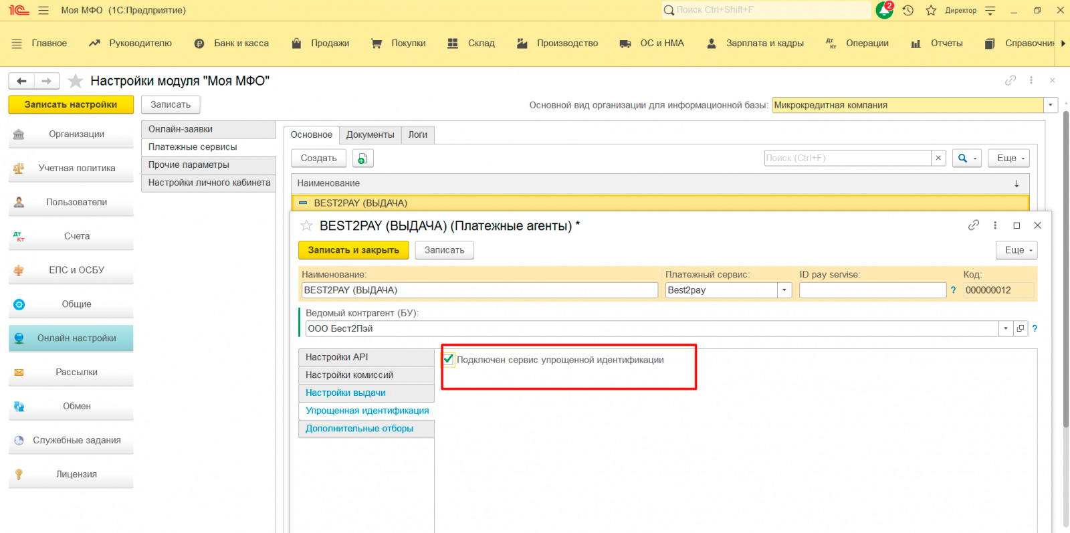Open Главное section
The image size is (1070, 533).
click(x=49, y=43)
